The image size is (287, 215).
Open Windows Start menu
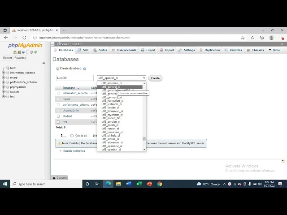[x=5, y=184]
